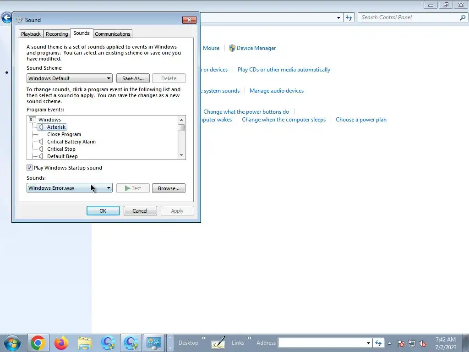Expand the Links toolbar chevron
469x352 pixels.
[250, 338]
